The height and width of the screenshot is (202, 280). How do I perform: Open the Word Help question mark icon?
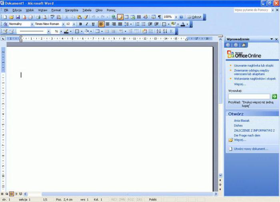(x=181, y=17)
